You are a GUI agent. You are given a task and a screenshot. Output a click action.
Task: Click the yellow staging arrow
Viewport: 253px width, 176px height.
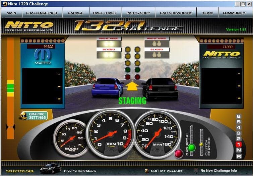132,86
